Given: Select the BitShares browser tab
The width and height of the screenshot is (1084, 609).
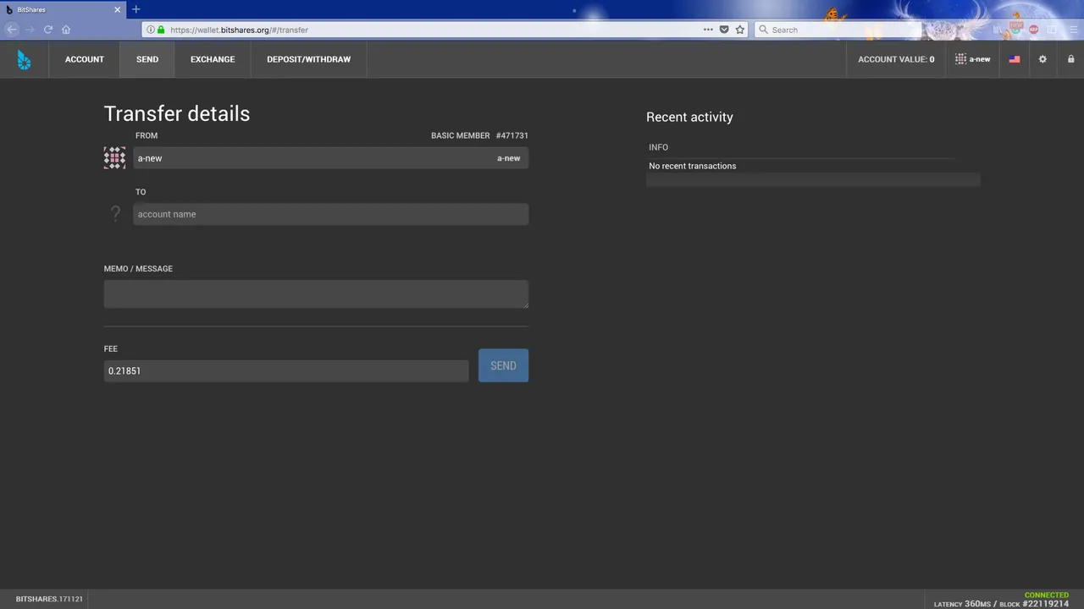Looking at the screenshot, I should click(x=64, y=9).
